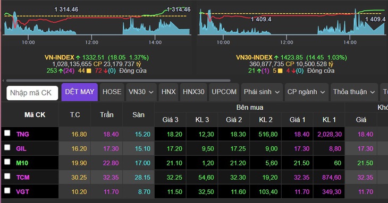Select the DỆT MAY tab
388x203 pixels.
79,92
